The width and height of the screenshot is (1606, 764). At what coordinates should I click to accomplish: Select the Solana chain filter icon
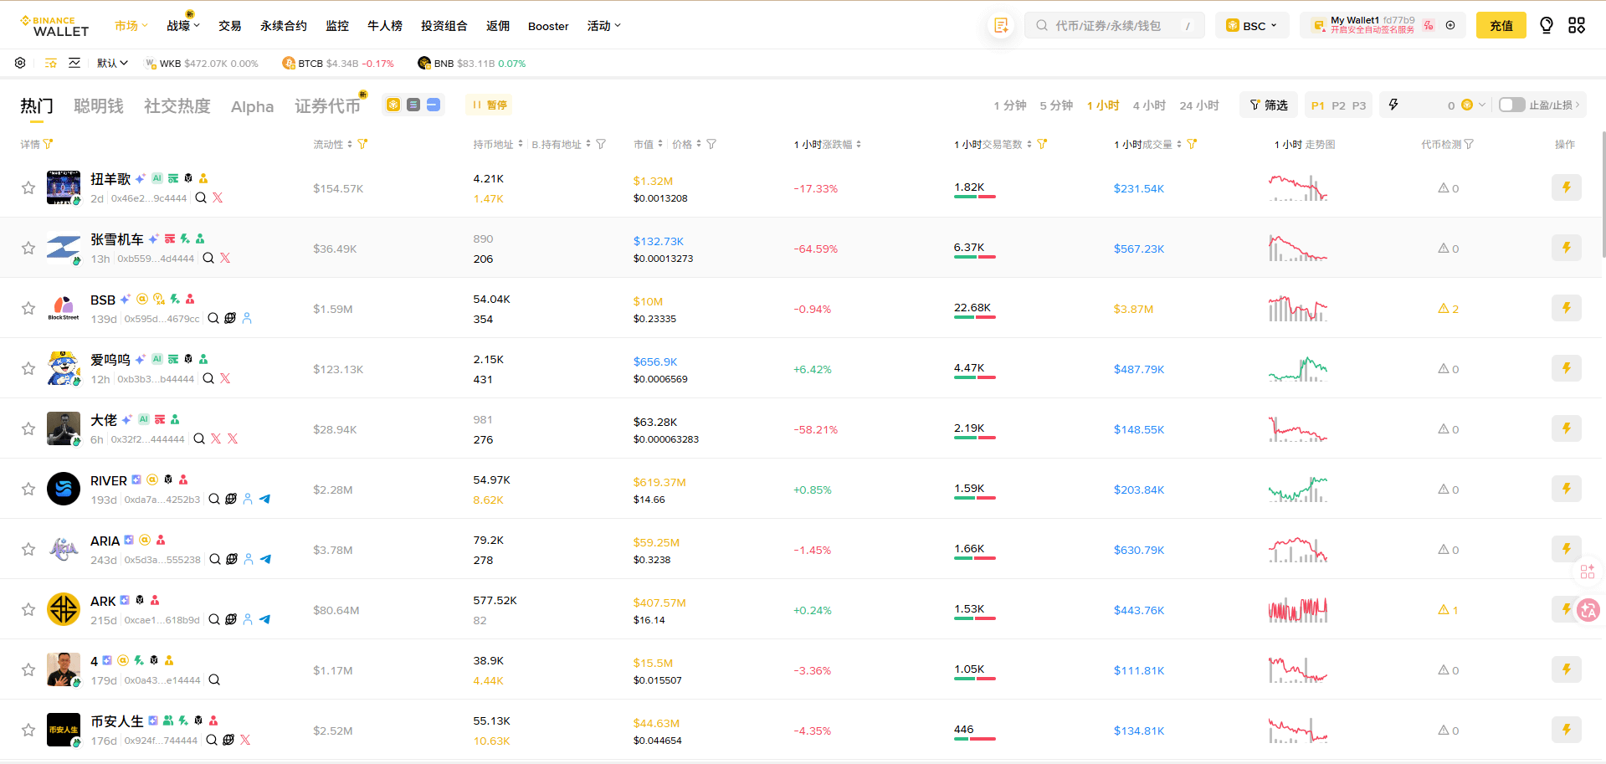coord(413,105)
